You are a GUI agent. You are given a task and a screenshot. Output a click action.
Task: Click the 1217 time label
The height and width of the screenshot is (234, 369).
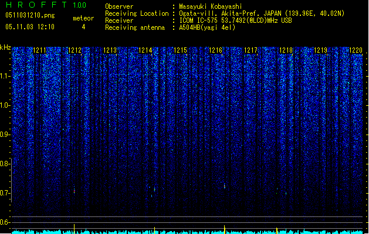251,50
